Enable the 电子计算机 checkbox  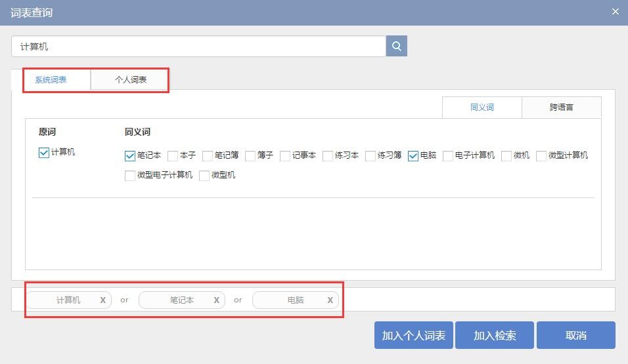pyautogui.click(x=448, y=156)
